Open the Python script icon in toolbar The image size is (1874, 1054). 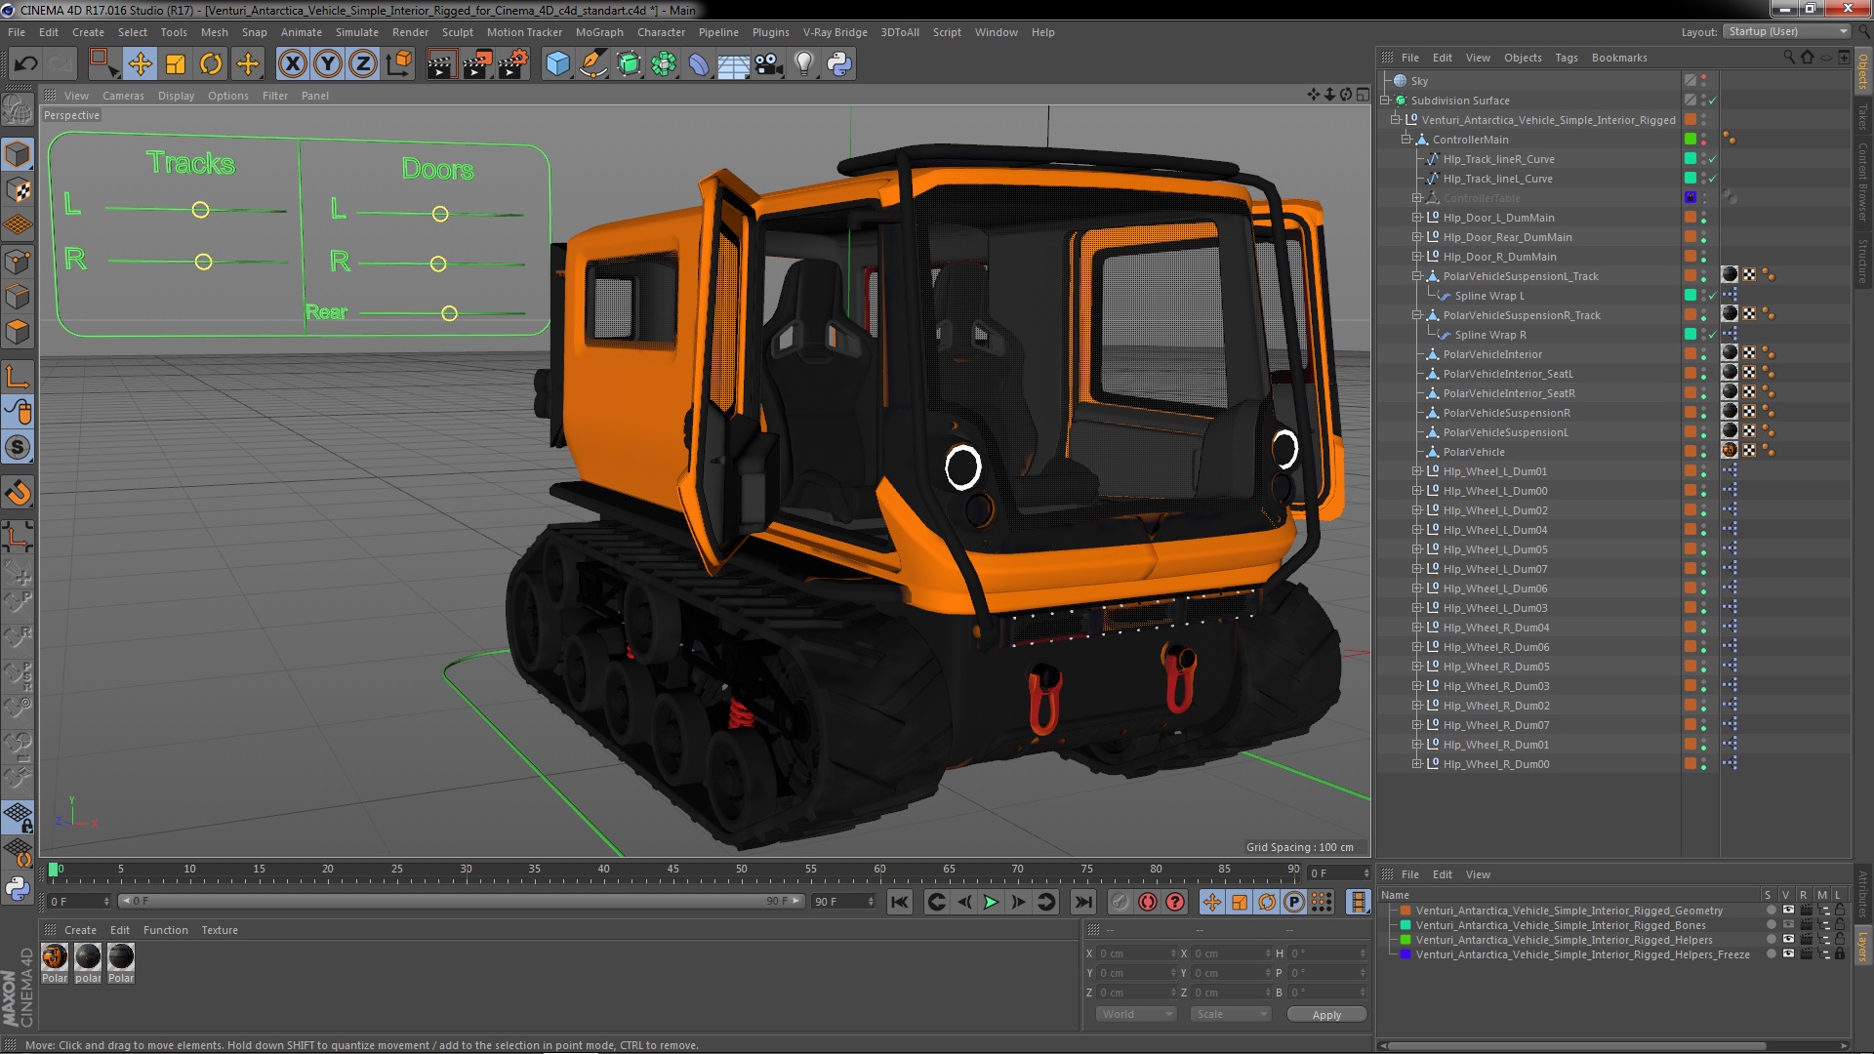tap(839, 64)
